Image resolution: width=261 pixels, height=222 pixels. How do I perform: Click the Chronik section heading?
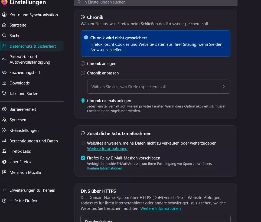[x=95, y=17]
